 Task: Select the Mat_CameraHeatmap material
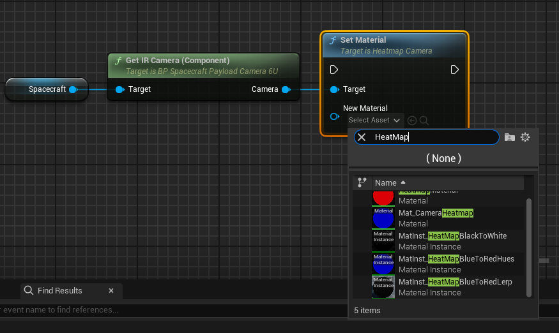436,218
